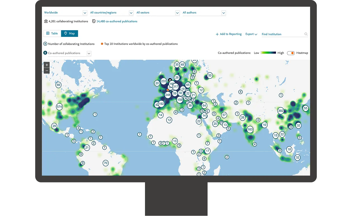Click the 392 cluster marker over China
Screen dimensions: 352x216
pyautogui.click(x=281, y=111)
